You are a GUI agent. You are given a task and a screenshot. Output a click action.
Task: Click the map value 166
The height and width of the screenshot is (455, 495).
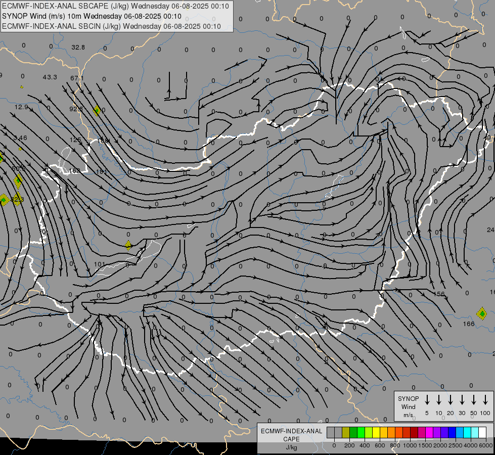[469, 324]
